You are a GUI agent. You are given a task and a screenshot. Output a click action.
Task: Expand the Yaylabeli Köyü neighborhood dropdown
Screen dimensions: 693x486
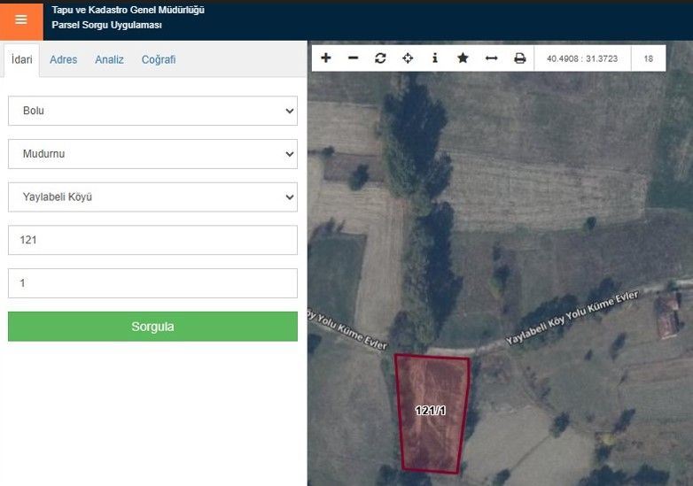[152, 197]
